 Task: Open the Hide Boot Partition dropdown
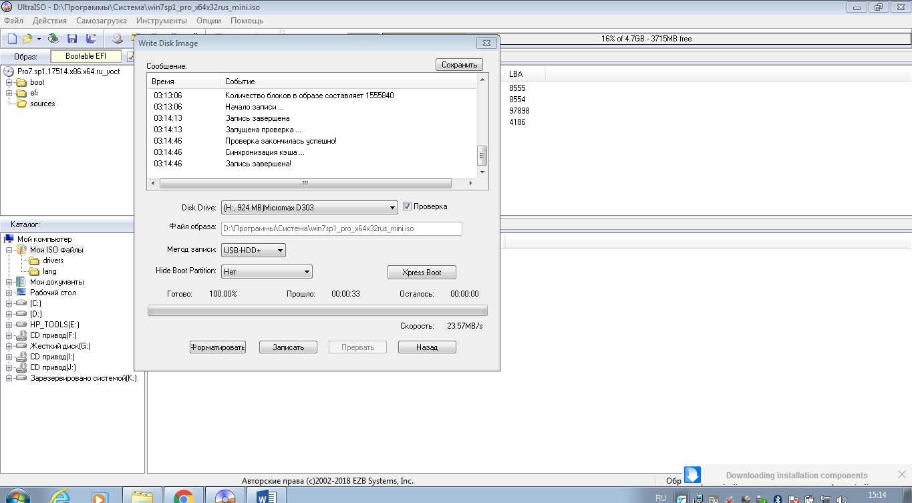tap(267, 272)
